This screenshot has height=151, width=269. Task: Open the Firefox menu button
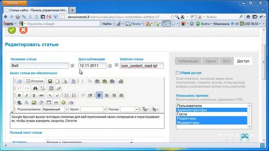[14, 3]
